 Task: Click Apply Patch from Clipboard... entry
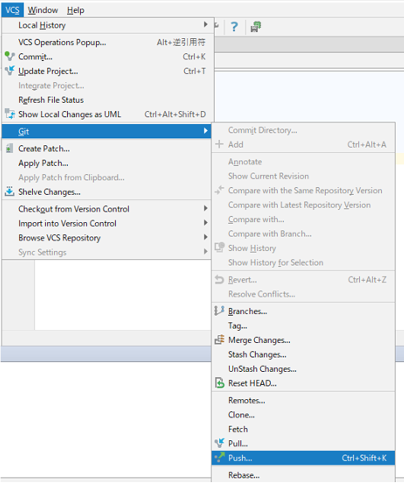pyautogui.click(x=107, y=177)
